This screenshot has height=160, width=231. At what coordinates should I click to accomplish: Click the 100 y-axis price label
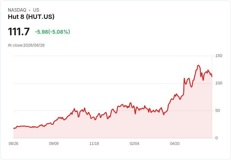[x=219, y=83]
